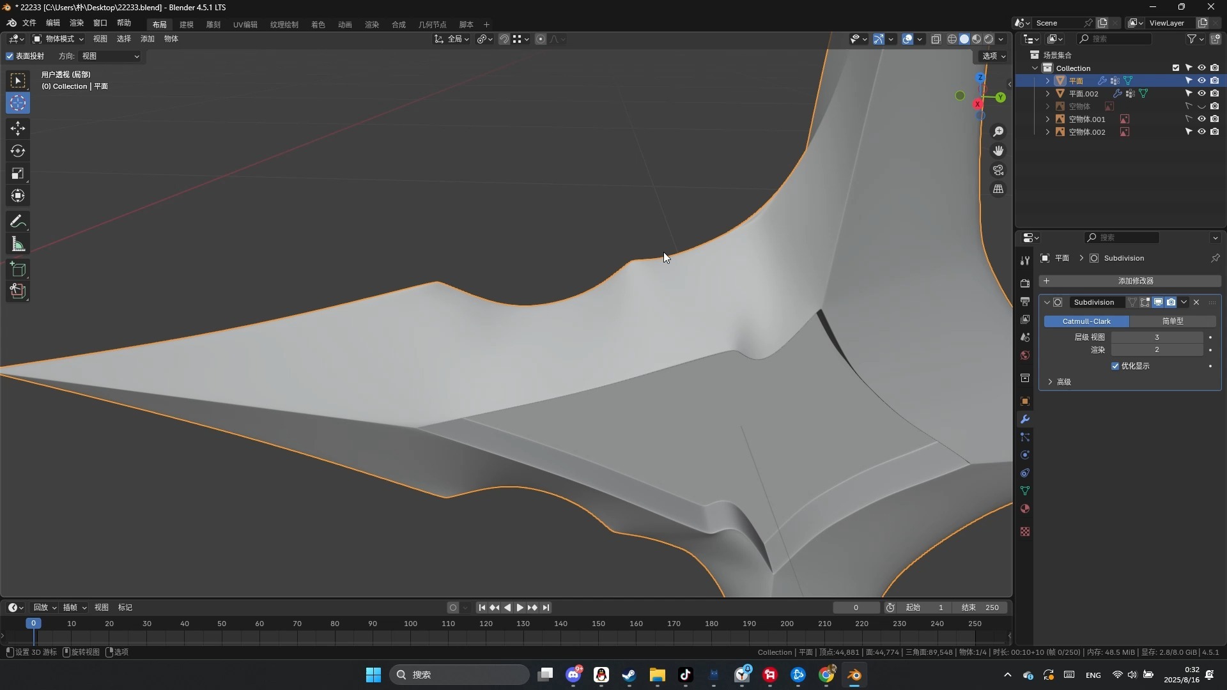Hide 平面.002 by clicking its eye icon
Screen dimensions: 1227x690
(x=1202, y=93)
